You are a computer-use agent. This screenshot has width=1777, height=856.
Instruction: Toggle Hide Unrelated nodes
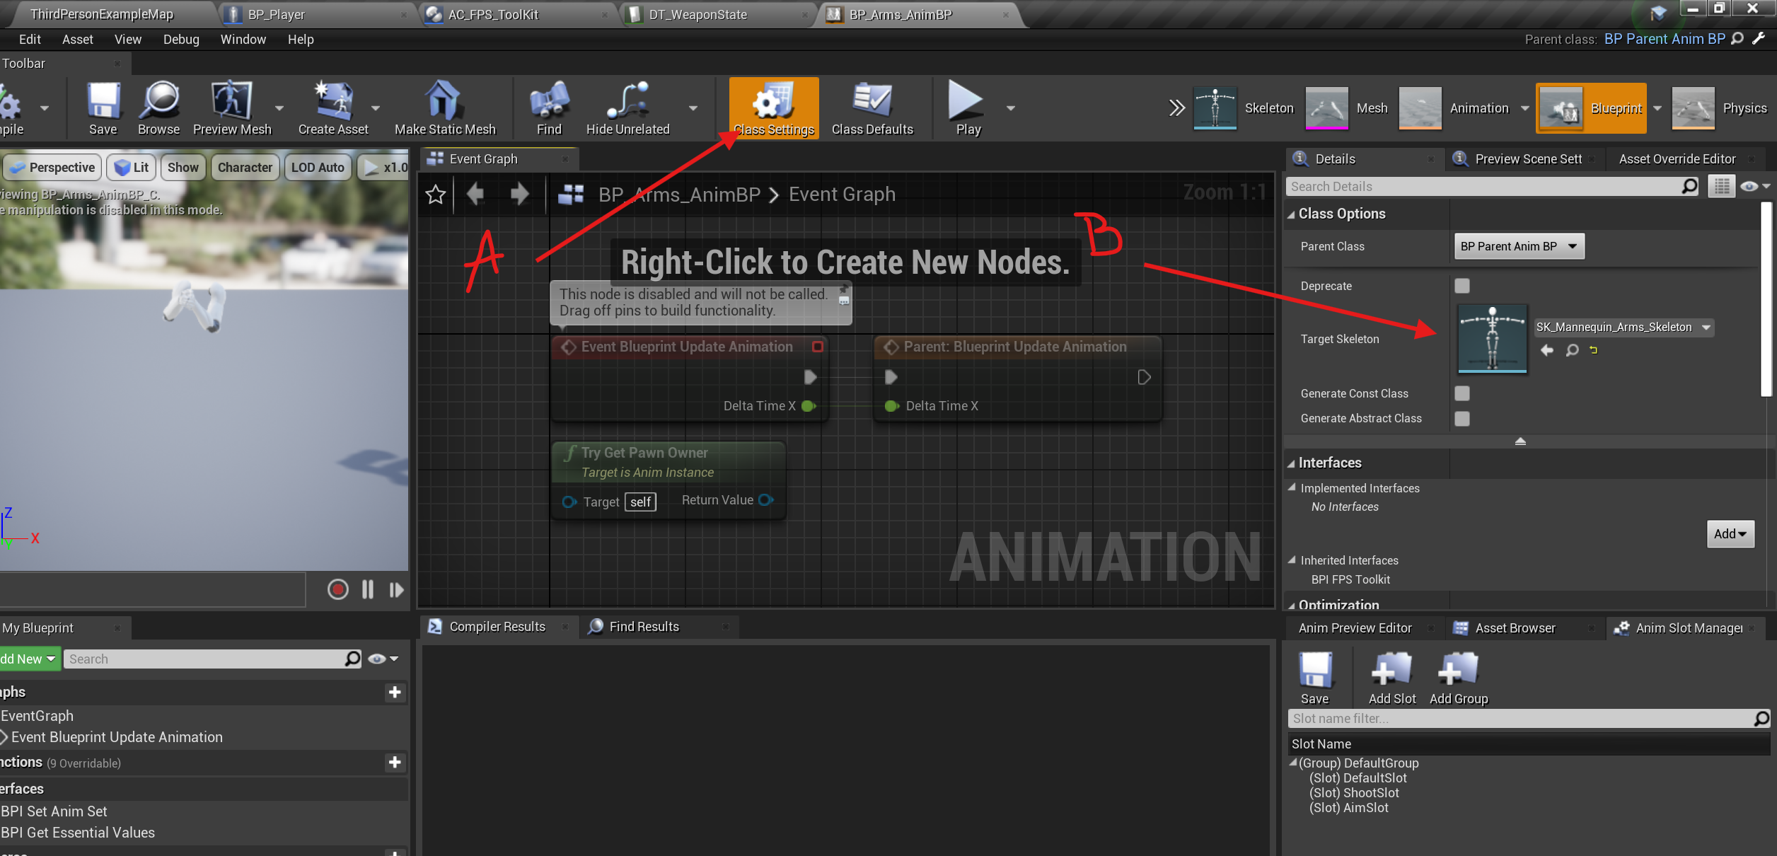627,108
